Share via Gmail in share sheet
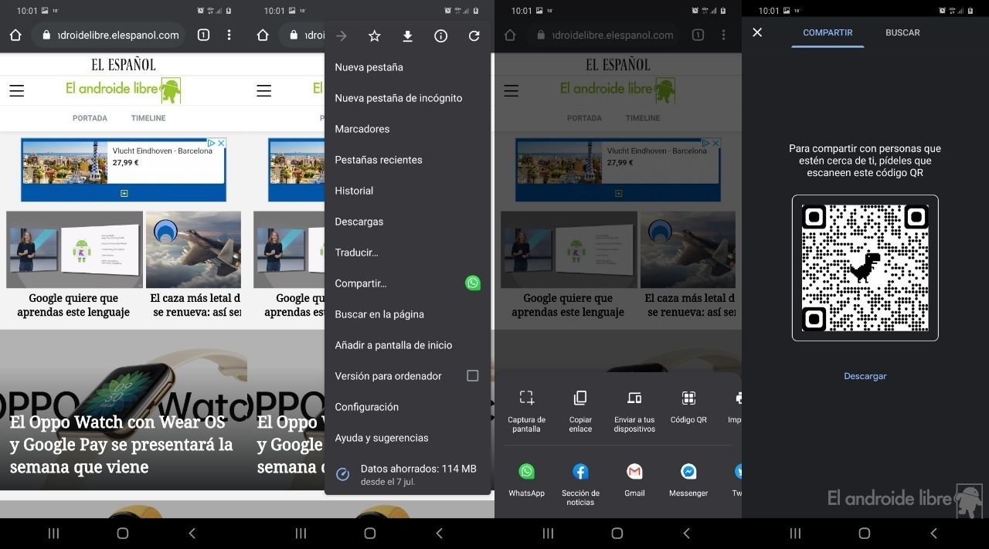Screen dimensions: 989x549 [634, 480]
